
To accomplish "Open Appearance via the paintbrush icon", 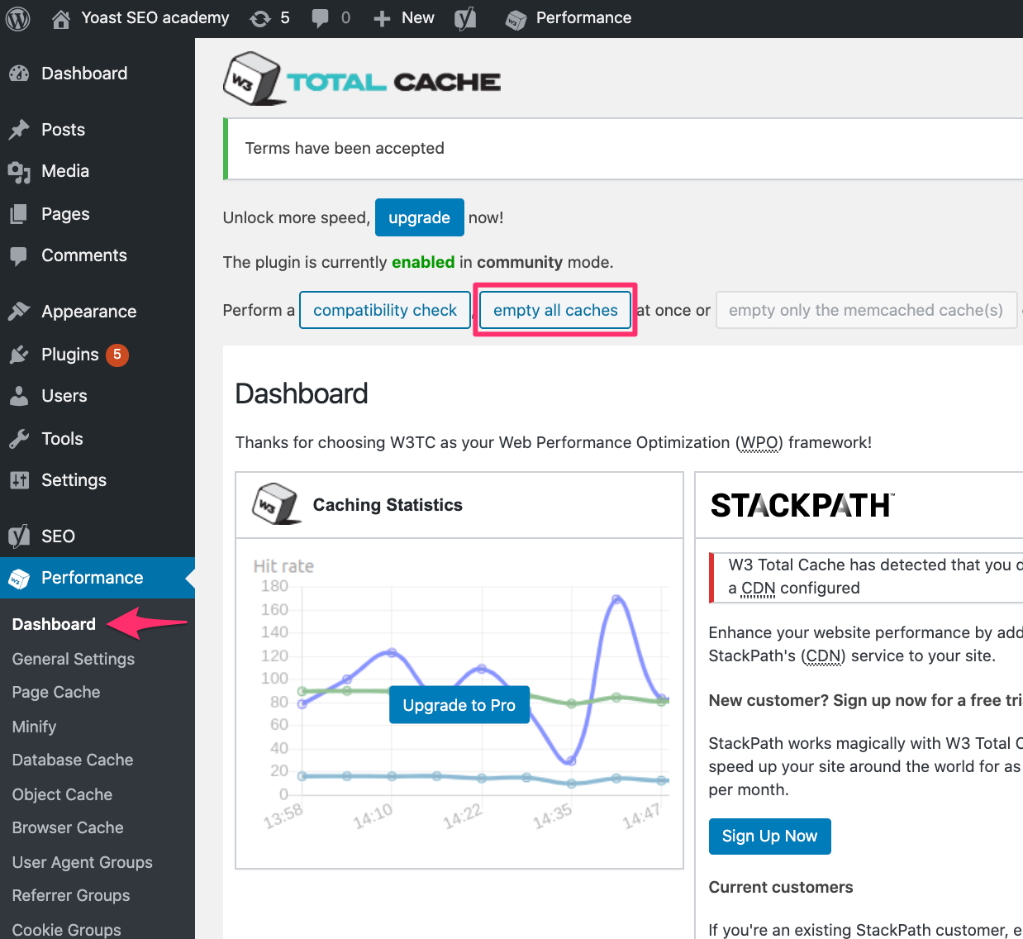I will [x=21, y=311].
